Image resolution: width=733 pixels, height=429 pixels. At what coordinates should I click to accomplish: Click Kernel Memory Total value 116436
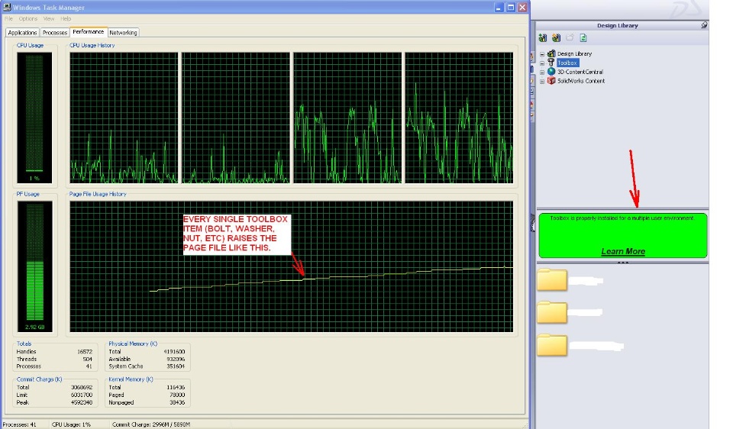point(176,388)
